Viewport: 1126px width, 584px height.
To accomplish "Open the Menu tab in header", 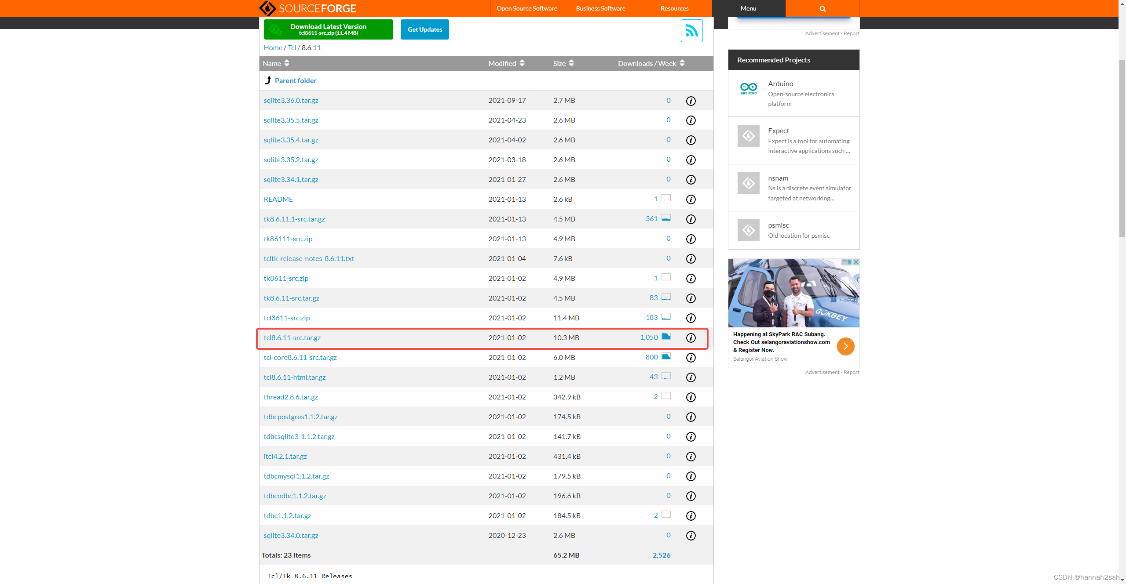I will (748, 8).
